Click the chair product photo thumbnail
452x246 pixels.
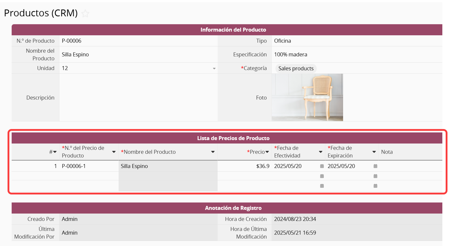(x=307, y=97)
